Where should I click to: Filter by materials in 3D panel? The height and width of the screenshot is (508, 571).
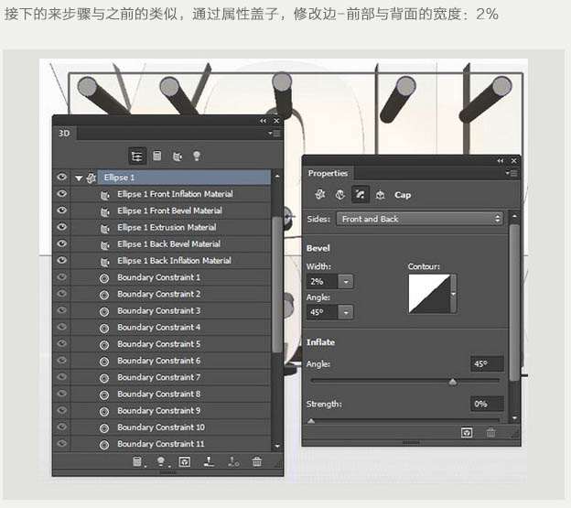[x=177, y=157]
